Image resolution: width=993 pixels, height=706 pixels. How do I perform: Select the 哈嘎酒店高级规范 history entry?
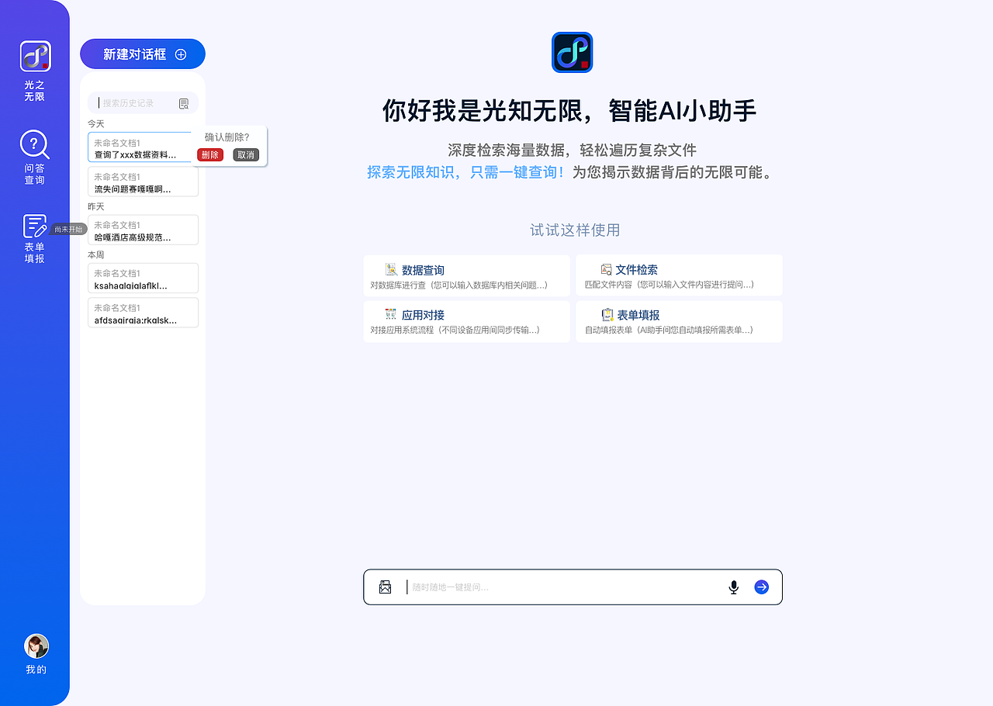tap(143, 230)
